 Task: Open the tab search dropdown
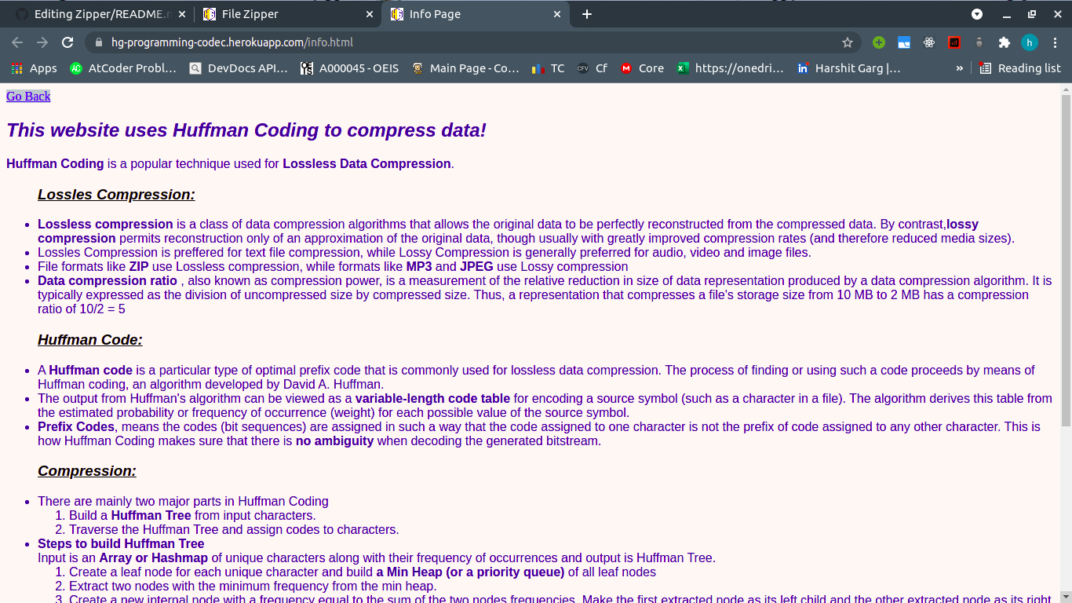pos(977,14)
